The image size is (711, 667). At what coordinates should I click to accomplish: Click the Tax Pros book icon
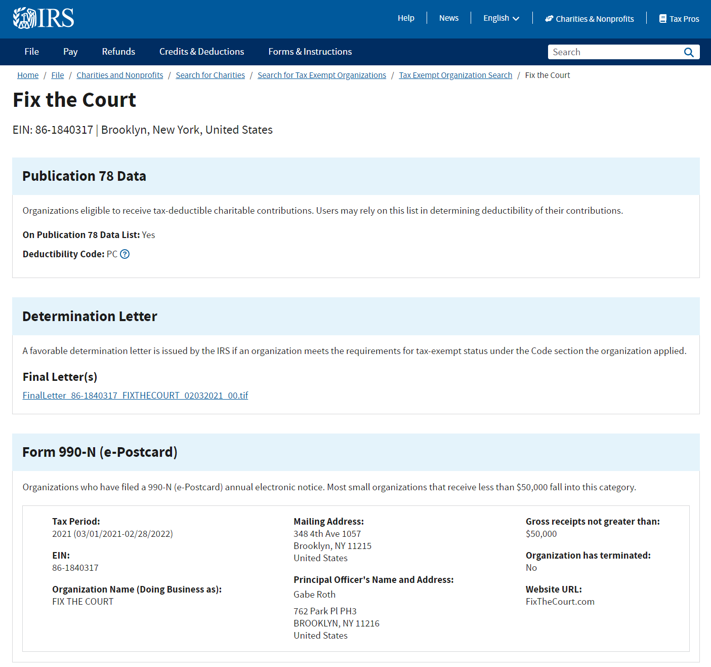662,19
